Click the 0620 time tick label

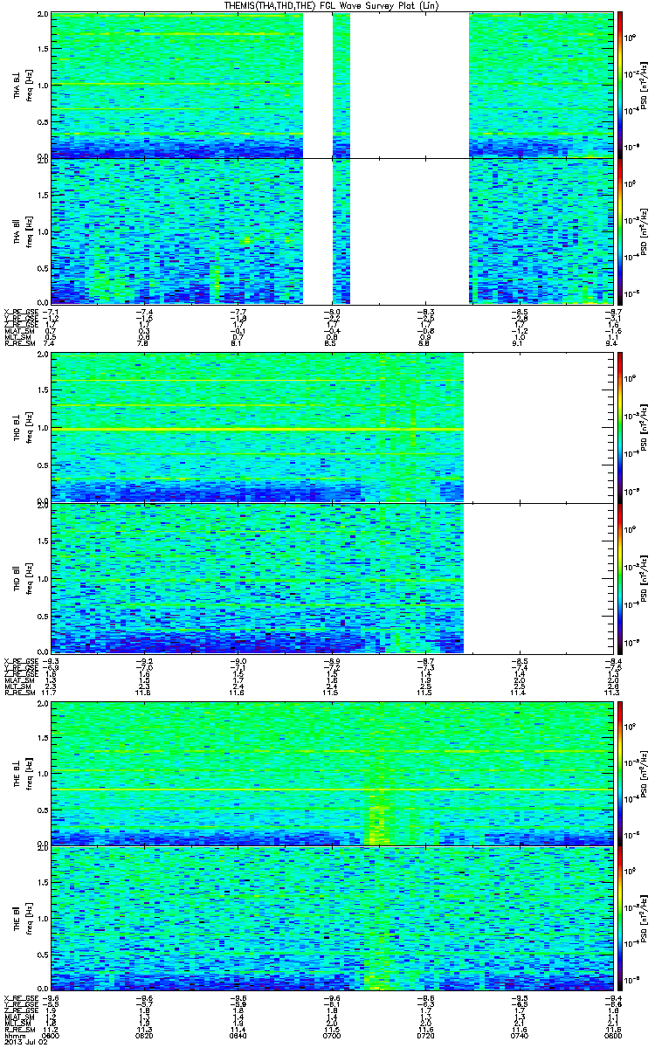point(144,1037)
